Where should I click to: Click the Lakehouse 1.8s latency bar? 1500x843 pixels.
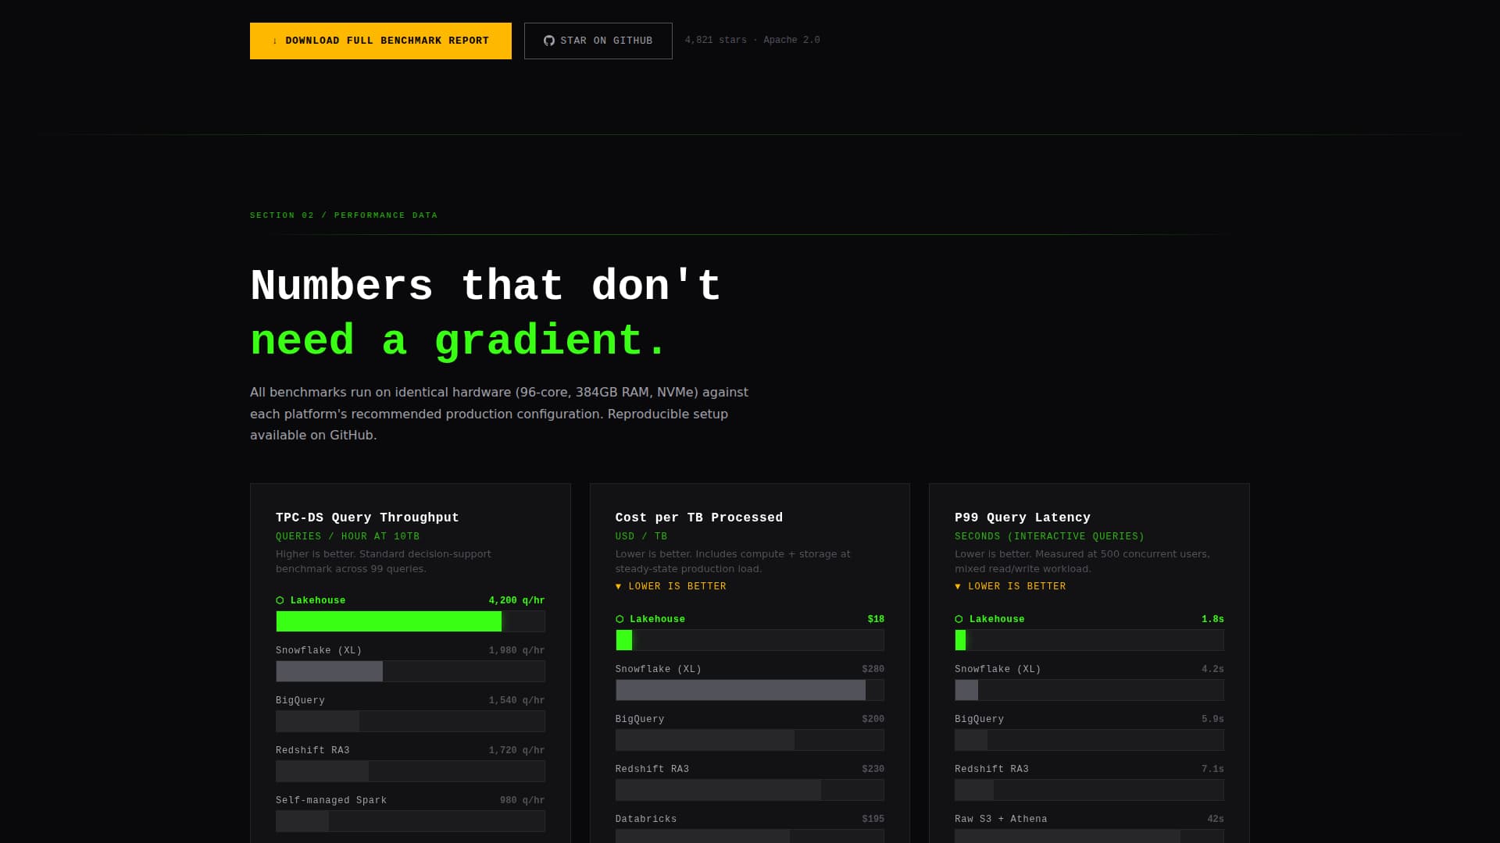pos(961,640)
